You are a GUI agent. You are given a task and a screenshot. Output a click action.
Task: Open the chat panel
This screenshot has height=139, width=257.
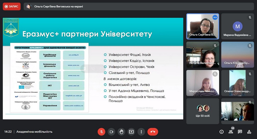[240, 132]
